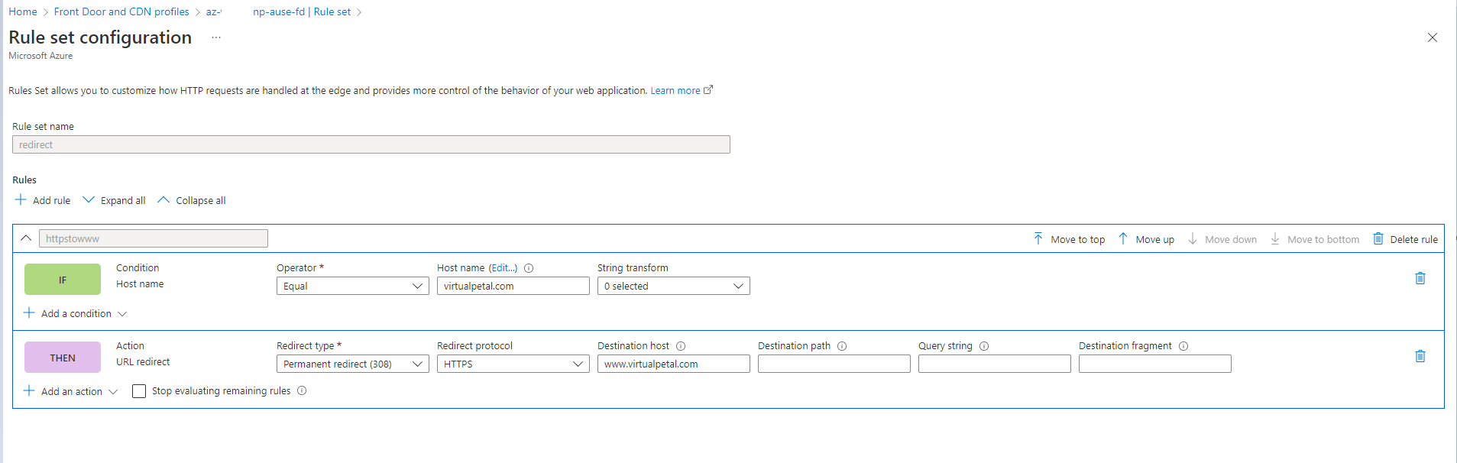Click the Query string info icon
This screenshot has height=463, width=1457.
pos(984,346)
